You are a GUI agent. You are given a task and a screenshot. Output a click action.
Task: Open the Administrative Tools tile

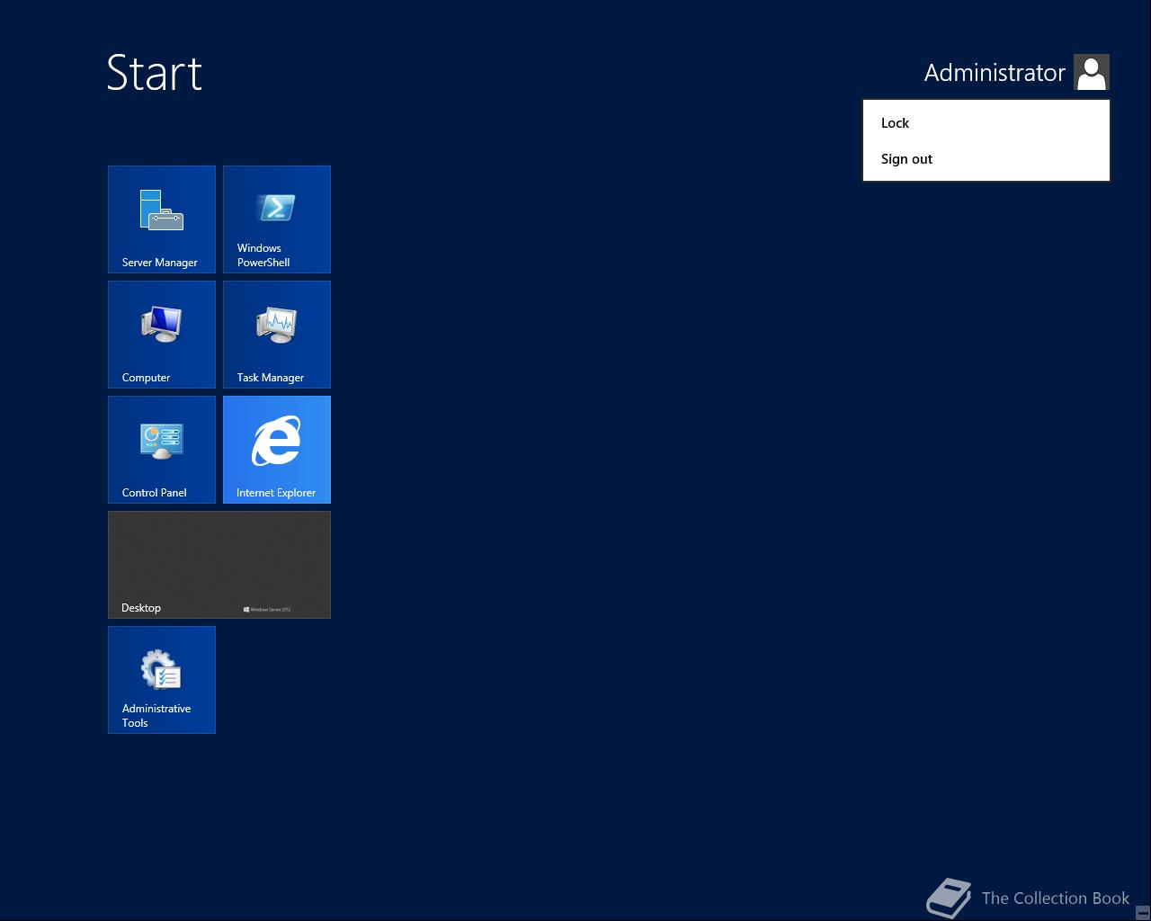point(162,680)
